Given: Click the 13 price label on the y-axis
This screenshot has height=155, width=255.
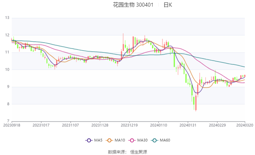Looking at the screenshot, I should coord(7,18).
